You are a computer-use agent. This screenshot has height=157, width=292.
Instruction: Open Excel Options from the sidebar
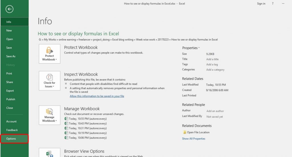[15, 138]
